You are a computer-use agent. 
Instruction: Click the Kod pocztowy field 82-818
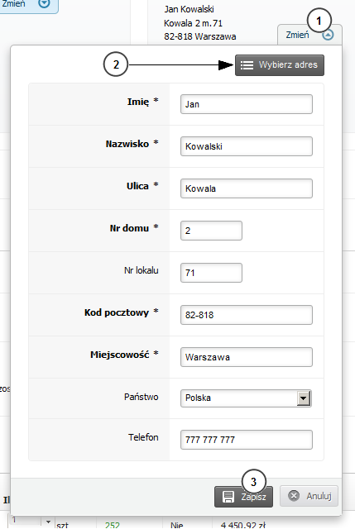[x=247, y=315]
